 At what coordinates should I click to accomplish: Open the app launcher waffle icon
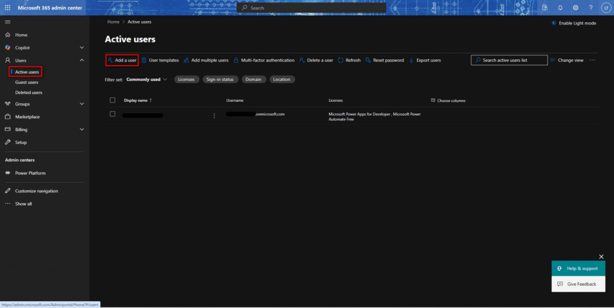pyautogui.click(x=7, y=8)
